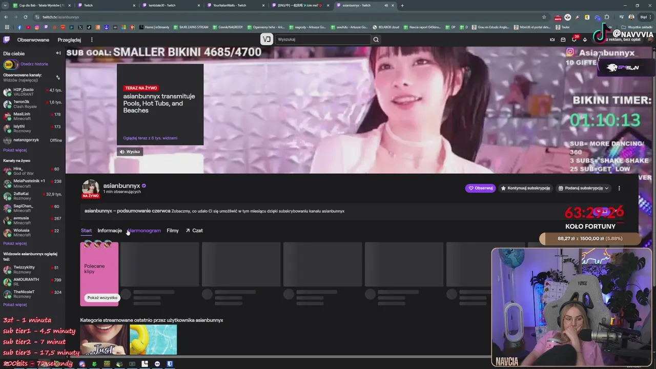Open Twizzykitty channel in sidebar
This screenshot has width=656, height=369.
(x=32, y=270)
